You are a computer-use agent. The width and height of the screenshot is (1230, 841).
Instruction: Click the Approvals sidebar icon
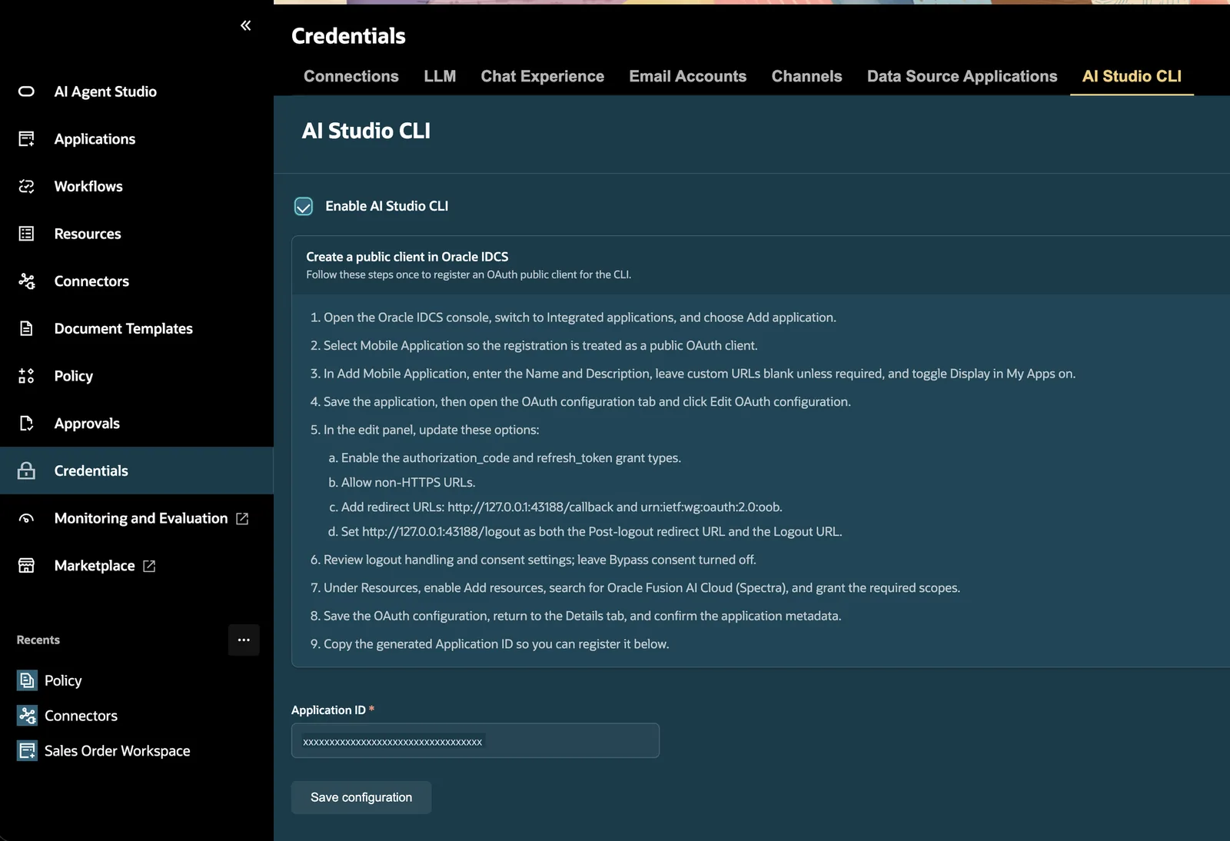(x=26, y=424)
